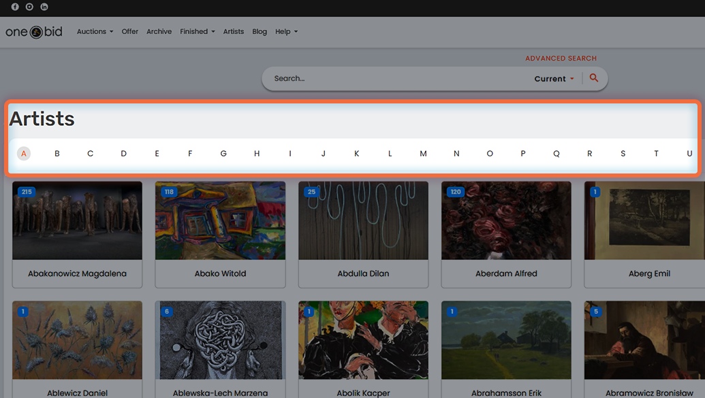Click the onebid logo
The width and height of the screenshot is (705, 398).
tap(34, 32)
